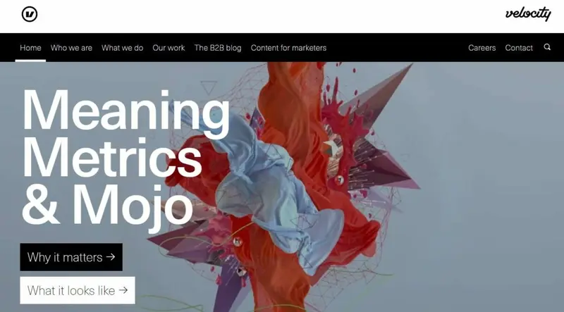Click arrow in Why it matters button
The image size is (564, 312).
pos(111,256)
